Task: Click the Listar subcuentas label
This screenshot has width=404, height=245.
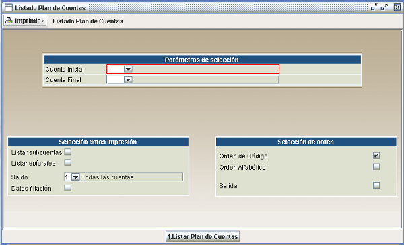Action: (x=36, y=152)
